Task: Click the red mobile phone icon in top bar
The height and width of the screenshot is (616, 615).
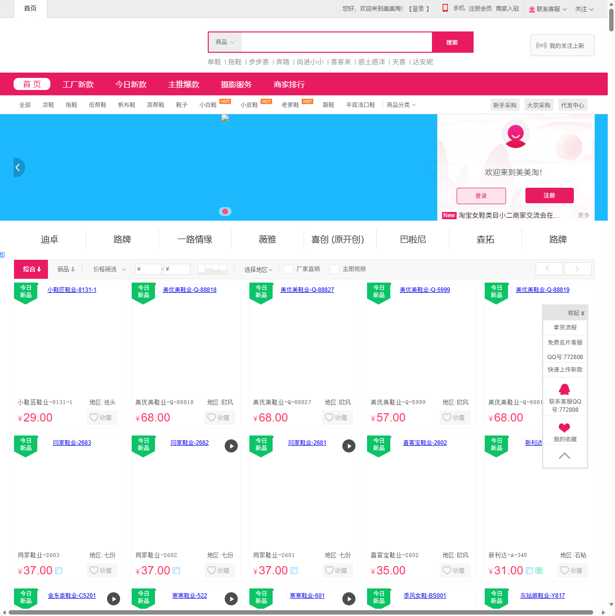Action: (x=445, y=8)
